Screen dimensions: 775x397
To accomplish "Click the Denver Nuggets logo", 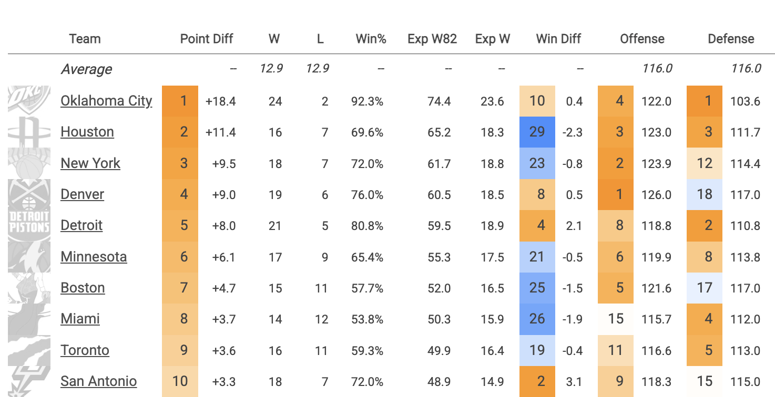I will point(29,194).
